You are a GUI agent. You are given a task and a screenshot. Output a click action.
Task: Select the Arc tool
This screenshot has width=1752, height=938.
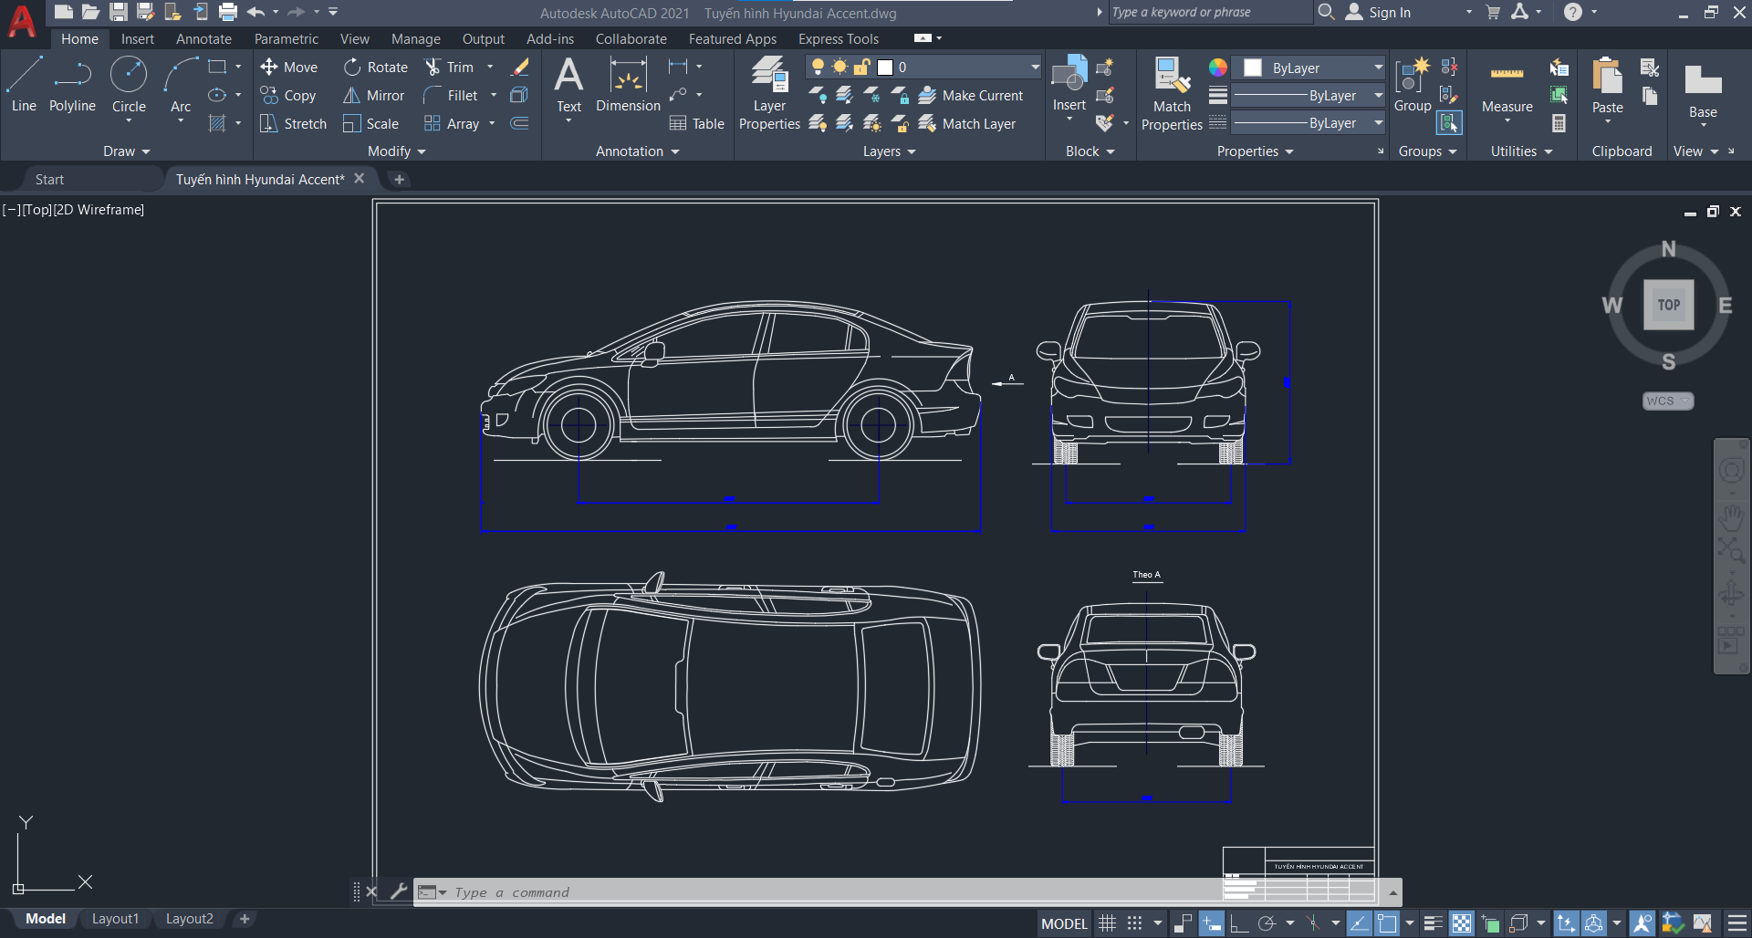point(181,84)
